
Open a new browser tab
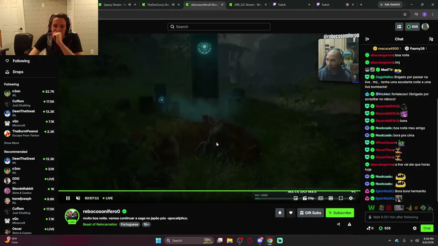click(x=361, y=5)
